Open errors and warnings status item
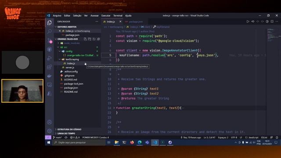 (x=75, y=137)
